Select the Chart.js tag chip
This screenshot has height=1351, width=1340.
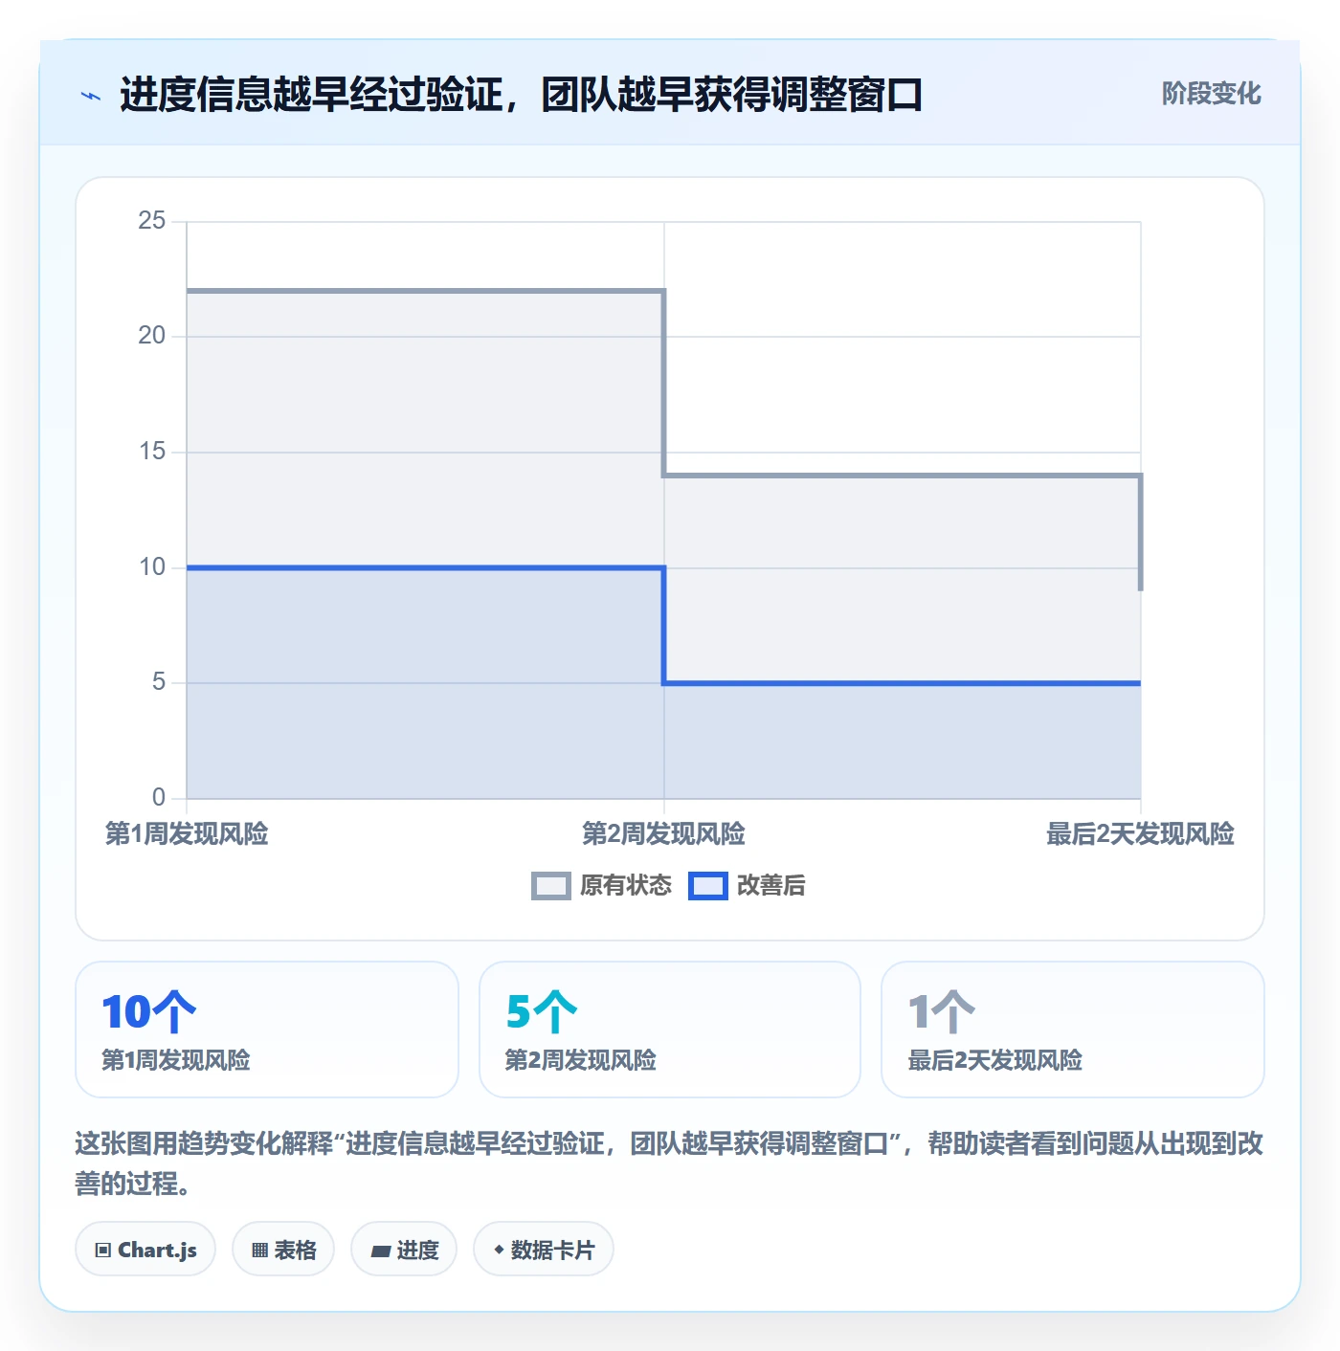click(145, 1250)
